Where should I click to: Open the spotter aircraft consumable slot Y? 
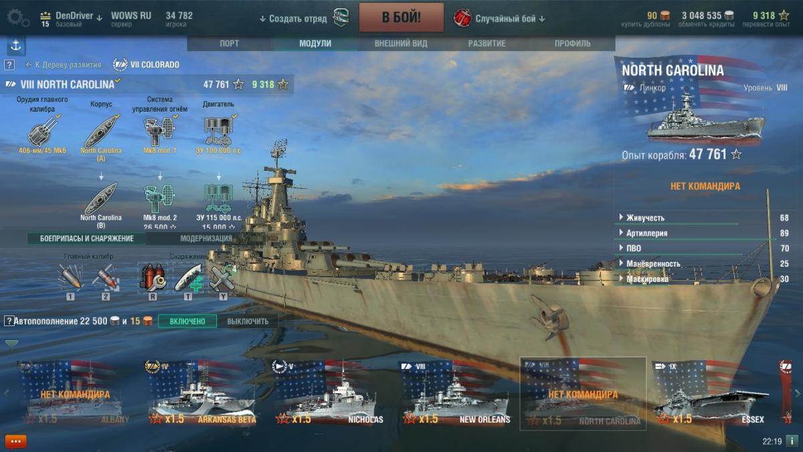click(224, 277)
